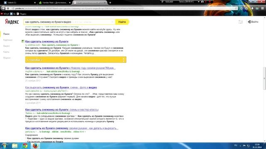The width and height of the screenshot is (266, 149).
Task: Select Поиск in the left sidebar
Action: [x=6, y=34]
